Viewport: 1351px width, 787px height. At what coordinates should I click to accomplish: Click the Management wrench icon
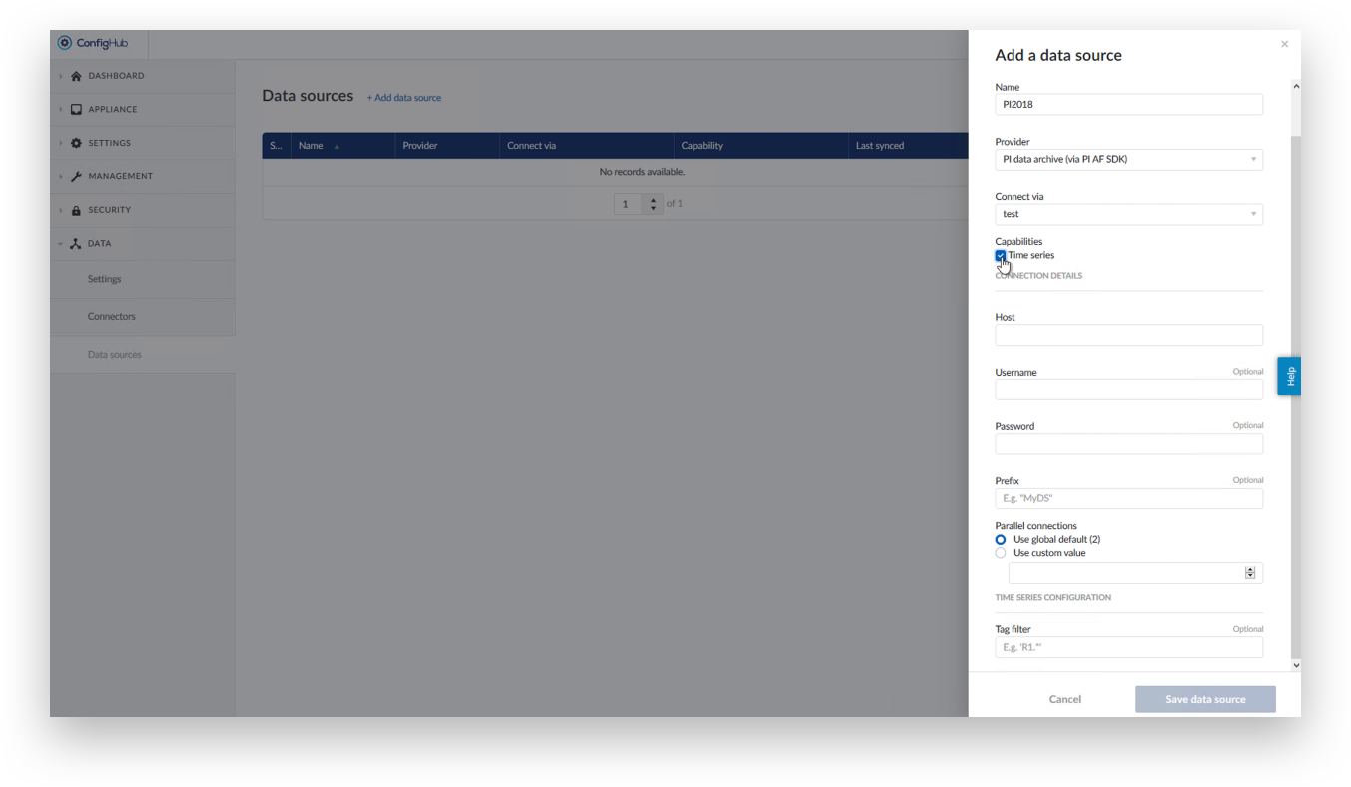[x=76, y=176]
